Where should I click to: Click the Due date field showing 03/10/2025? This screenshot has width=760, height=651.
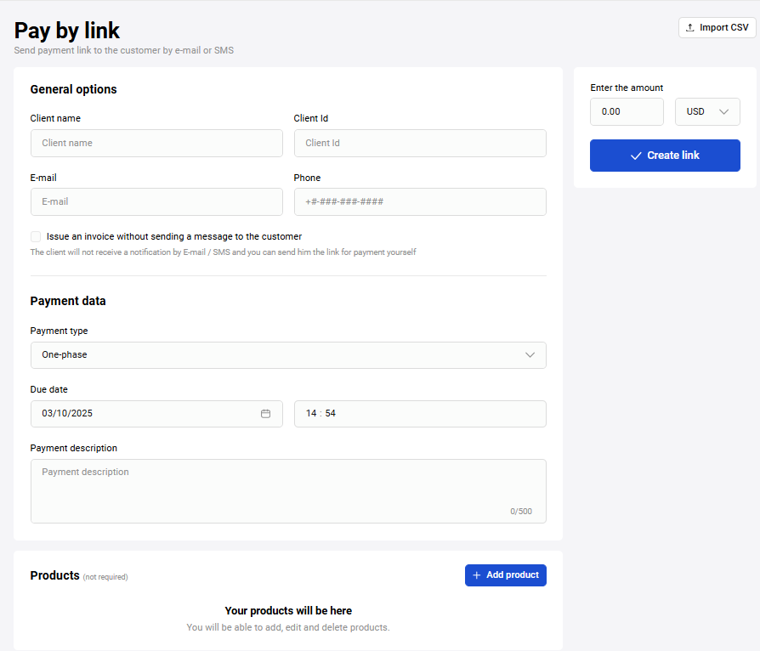coord(145,414)
